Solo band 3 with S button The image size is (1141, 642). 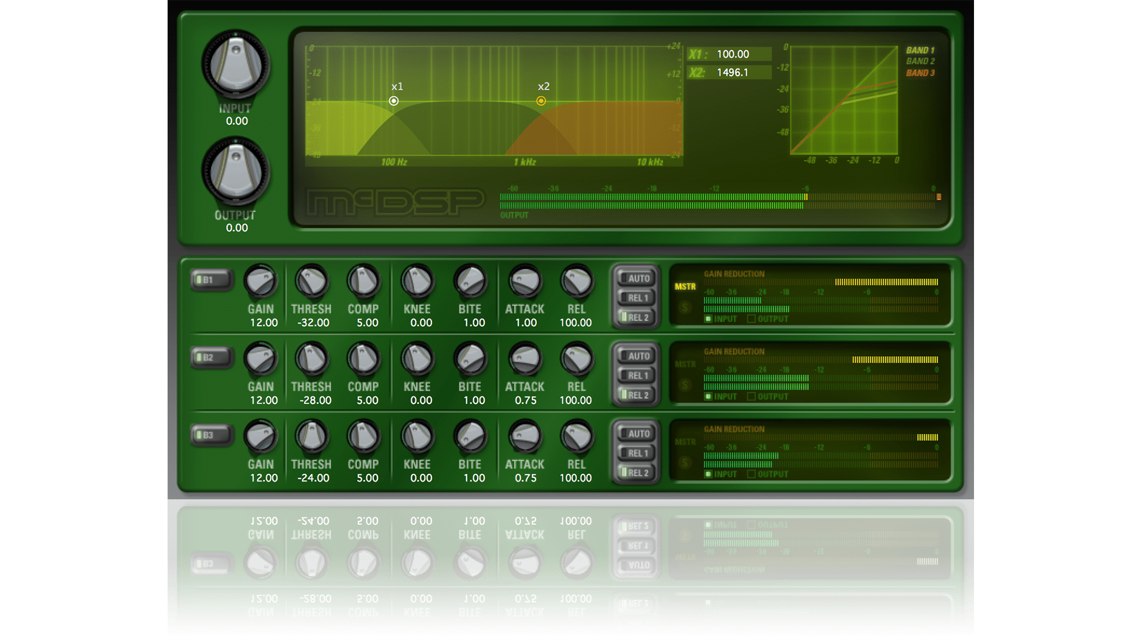click(x=685, y=462)
